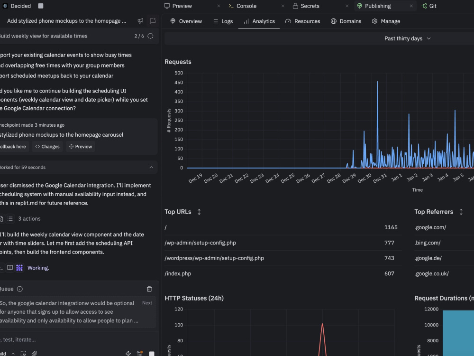This screenshot has width=474, height=356.
Task: Click the open book icon near Working
Action: click(10, 268)
